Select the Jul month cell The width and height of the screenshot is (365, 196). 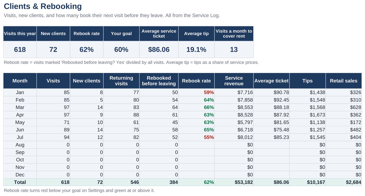(20, 137)
